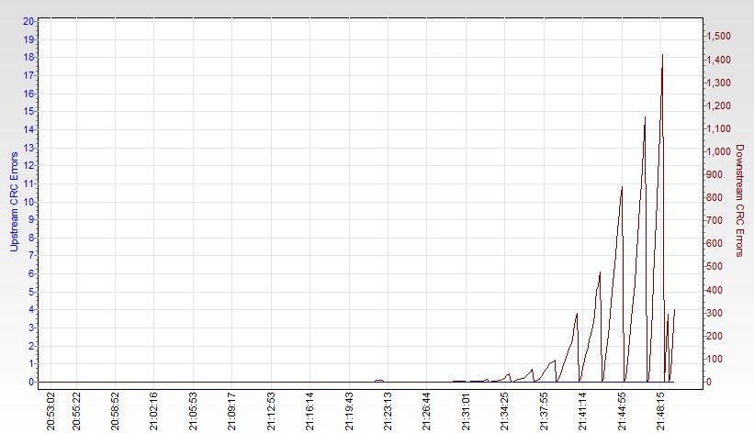Click the 1,500 downstream axis value

(718, 37)
